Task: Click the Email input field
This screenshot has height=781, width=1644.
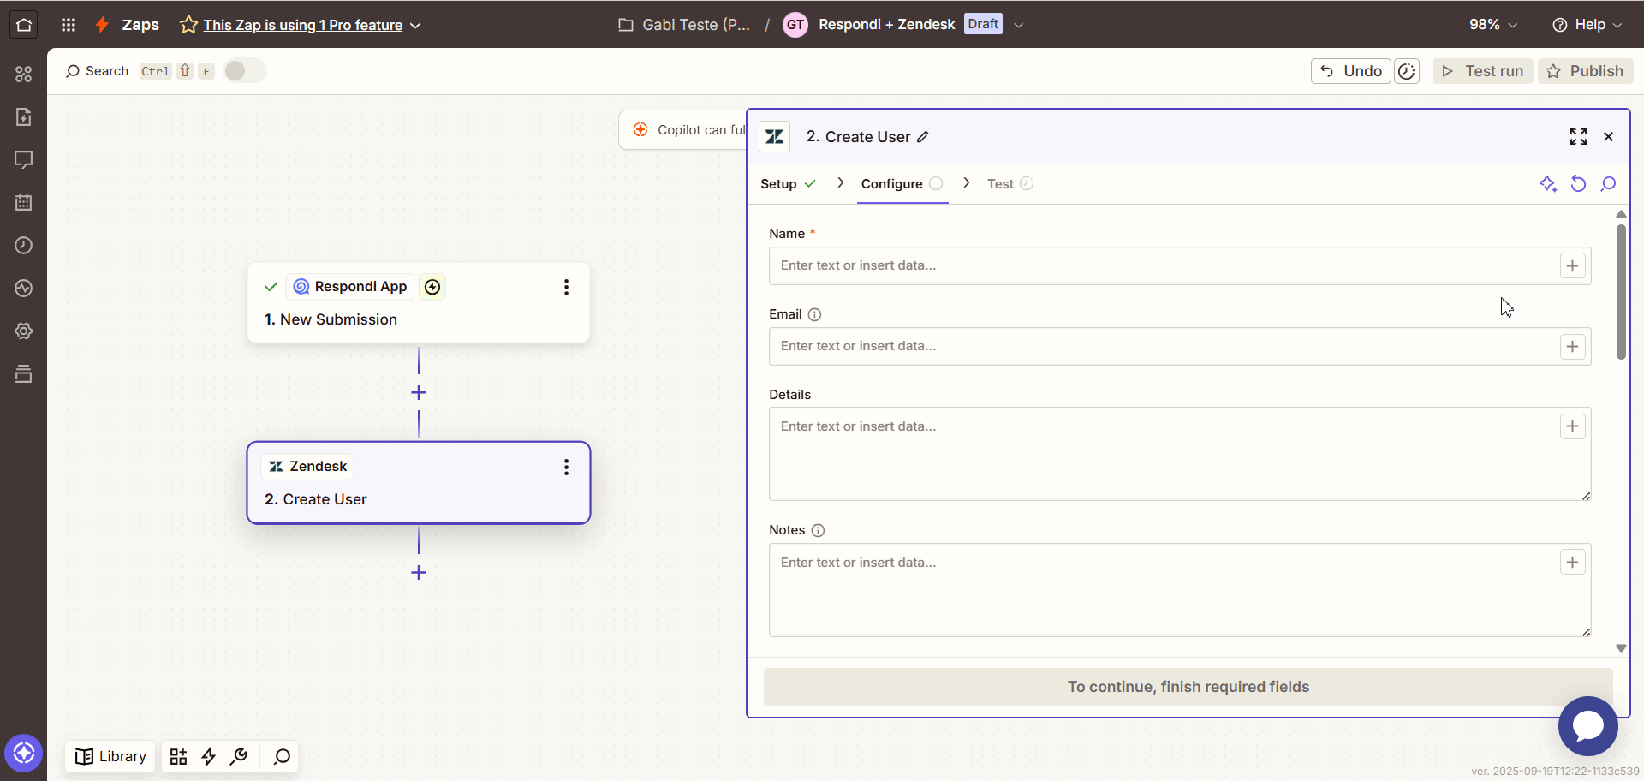Action: point(1180,347)
